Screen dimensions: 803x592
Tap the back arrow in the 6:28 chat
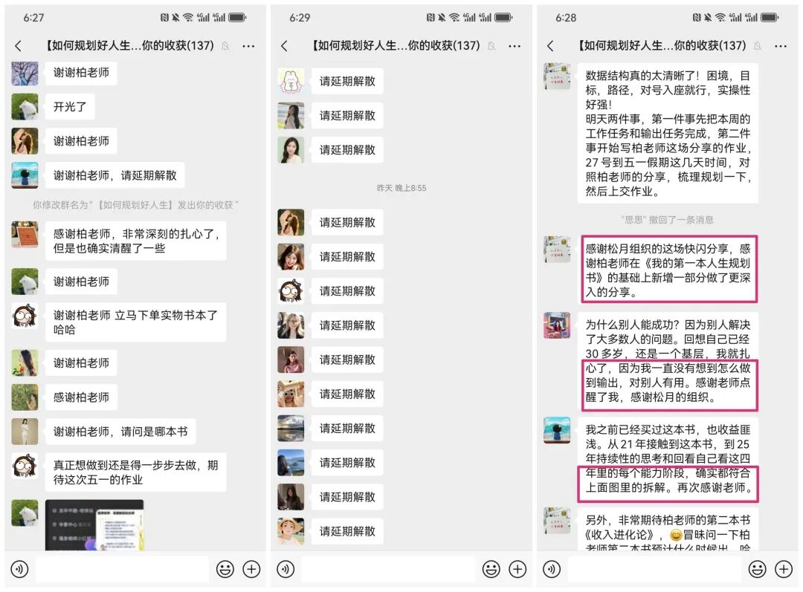point(550,46)
